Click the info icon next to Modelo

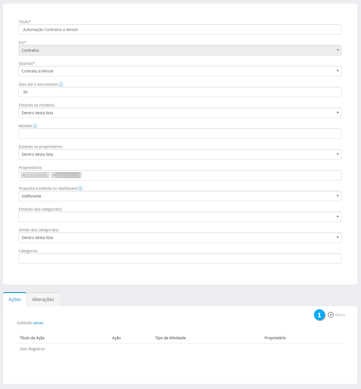[35, 126]
